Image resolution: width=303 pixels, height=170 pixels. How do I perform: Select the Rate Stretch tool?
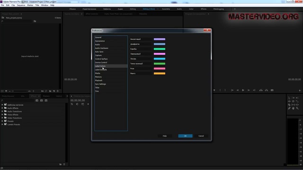coord(297,102)
